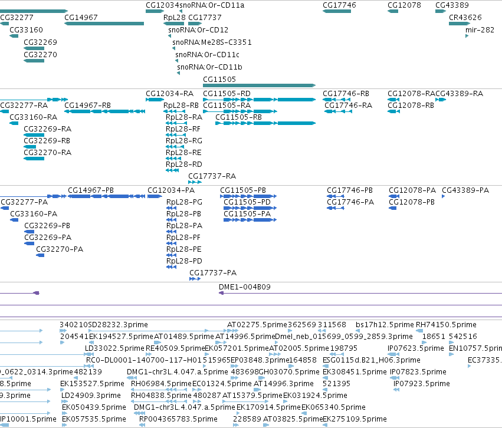Click EST SD28232.3prime
Screen dimensions: 502x428
tap(118, 325)
